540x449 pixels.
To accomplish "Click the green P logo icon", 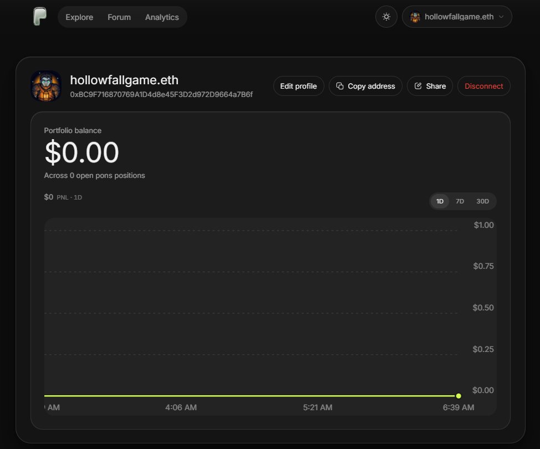I will (40, 16).
